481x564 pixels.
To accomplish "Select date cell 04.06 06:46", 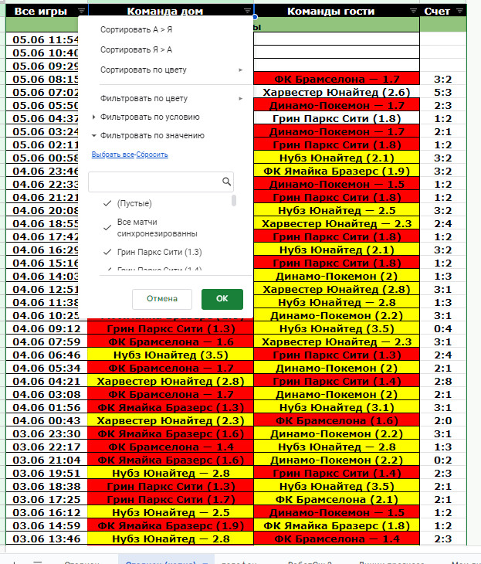I will point(47,355).
